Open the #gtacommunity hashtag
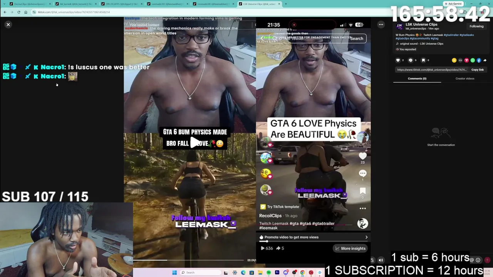Screen dimensions: 493x277 [420, 38]
